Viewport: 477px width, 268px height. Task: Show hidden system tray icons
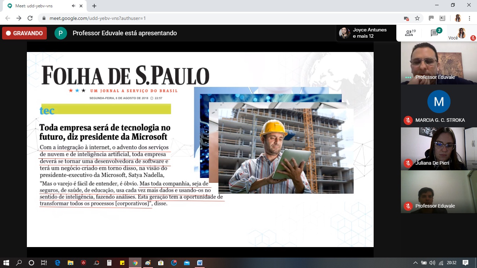[416, 263]
